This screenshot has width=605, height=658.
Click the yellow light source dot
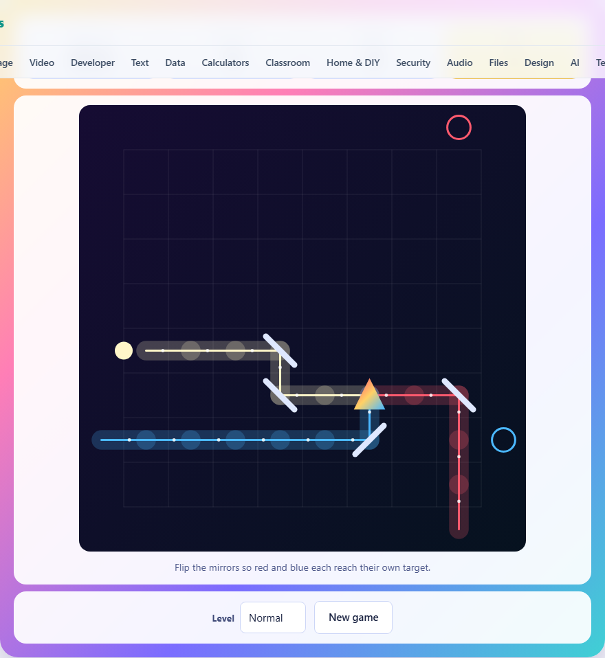pos(124,351)
